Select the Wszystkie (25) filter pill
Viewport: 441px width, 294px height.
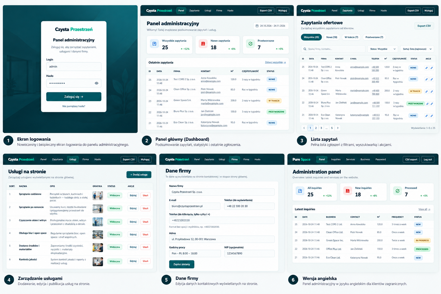tap(311, 37)
